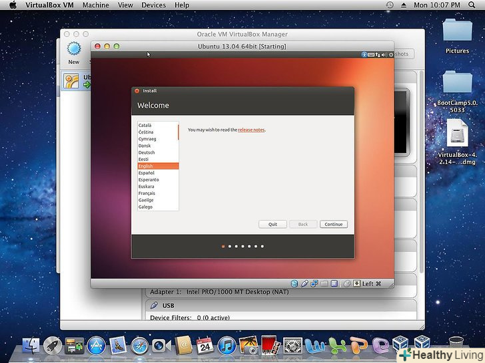Image resolution: width=485 pixels, height=363 pixels.
Task: Open iTunes from the dock
Action: click(x=227, y=345)
